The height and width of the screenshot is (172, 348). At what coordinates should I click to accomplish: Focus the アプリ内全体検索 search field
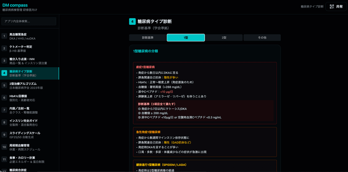click(29, 21)
